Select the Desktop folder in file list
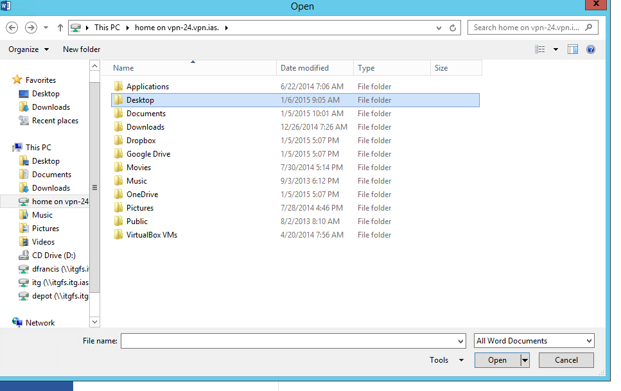The width and height of the screenshot is (621, 391). 295,100
